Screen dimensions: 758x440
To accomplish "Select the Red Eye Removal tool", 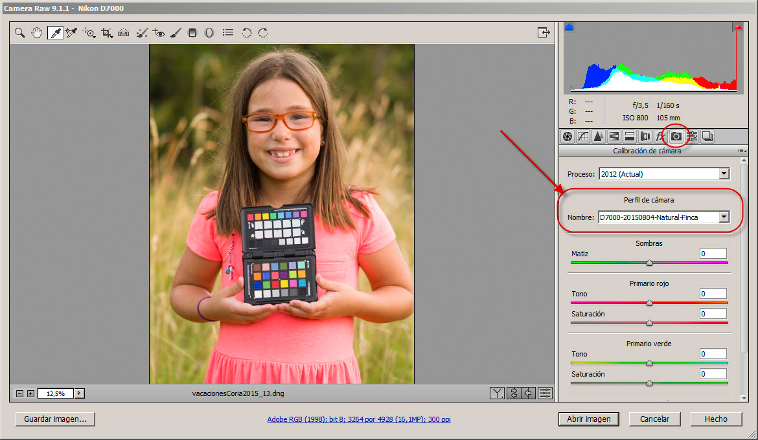I will point(159,32).
